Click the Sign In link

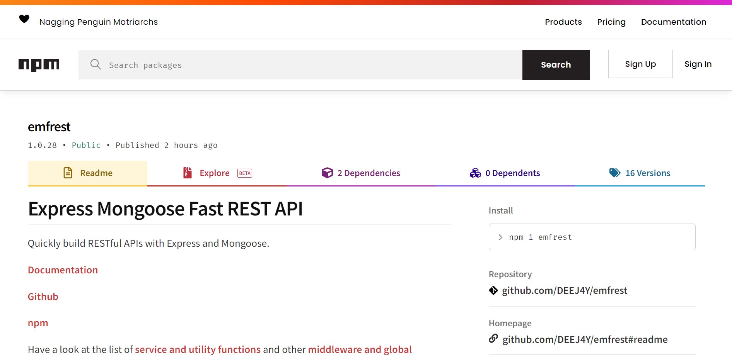(x=698, y=64)
